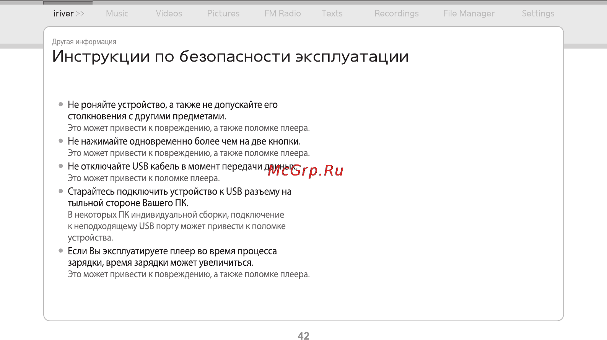Select 'Если Вы эксплуатируете плеер во время процесса'
The image size is (607, 340).
point(172,251)
